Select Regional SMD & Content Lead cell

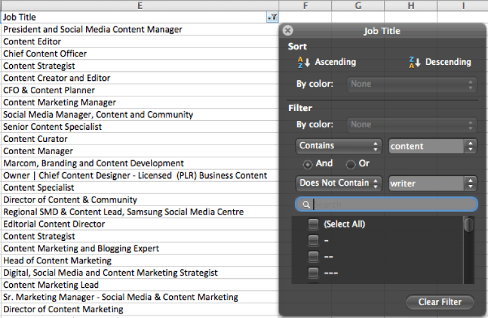click(x=140, y=212)
